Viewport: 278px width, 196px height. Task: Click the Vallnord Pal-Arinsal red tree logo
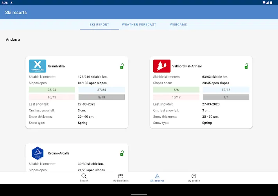click(x=162, y=66)
